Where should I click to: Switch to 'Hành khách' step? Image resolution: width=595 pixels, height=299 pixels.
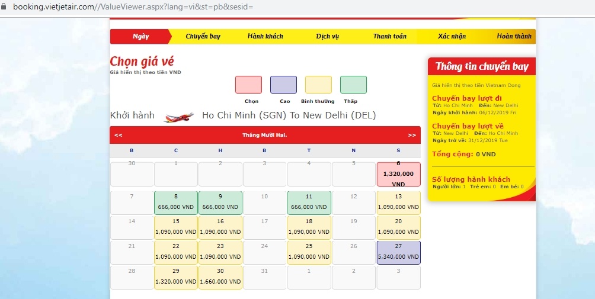(x=265, y=36)
